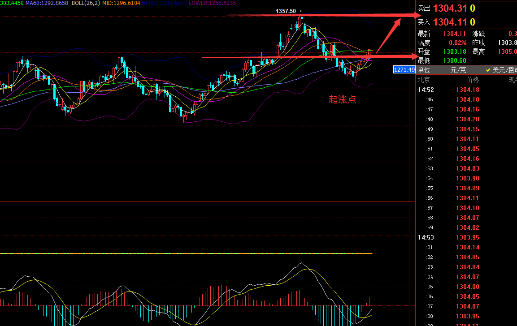Click the MA60 indicator label
The image size is (517, 326).
pos(47,3)
